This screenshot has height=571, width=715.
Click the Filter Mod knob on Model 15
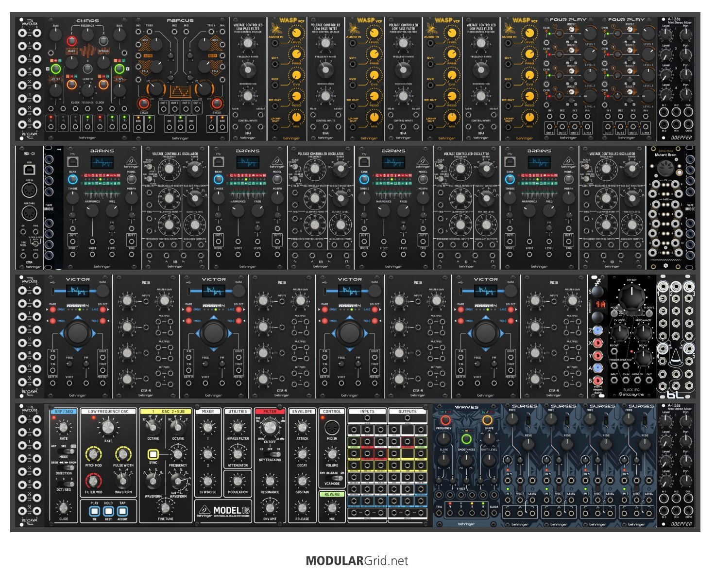coord(93,482)
